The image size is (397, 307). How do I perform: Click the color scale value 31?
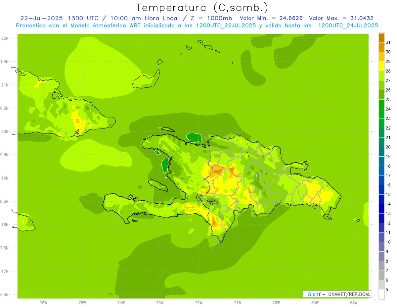point(388,42)
